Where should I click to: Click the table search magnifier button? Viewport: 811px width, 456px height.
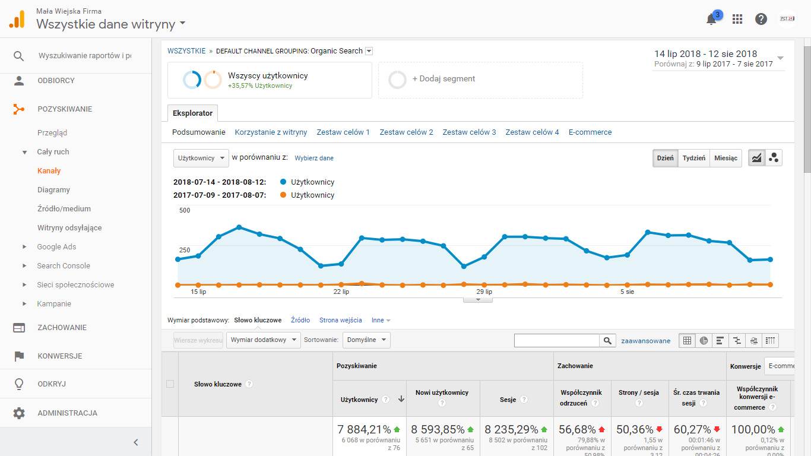607,341
